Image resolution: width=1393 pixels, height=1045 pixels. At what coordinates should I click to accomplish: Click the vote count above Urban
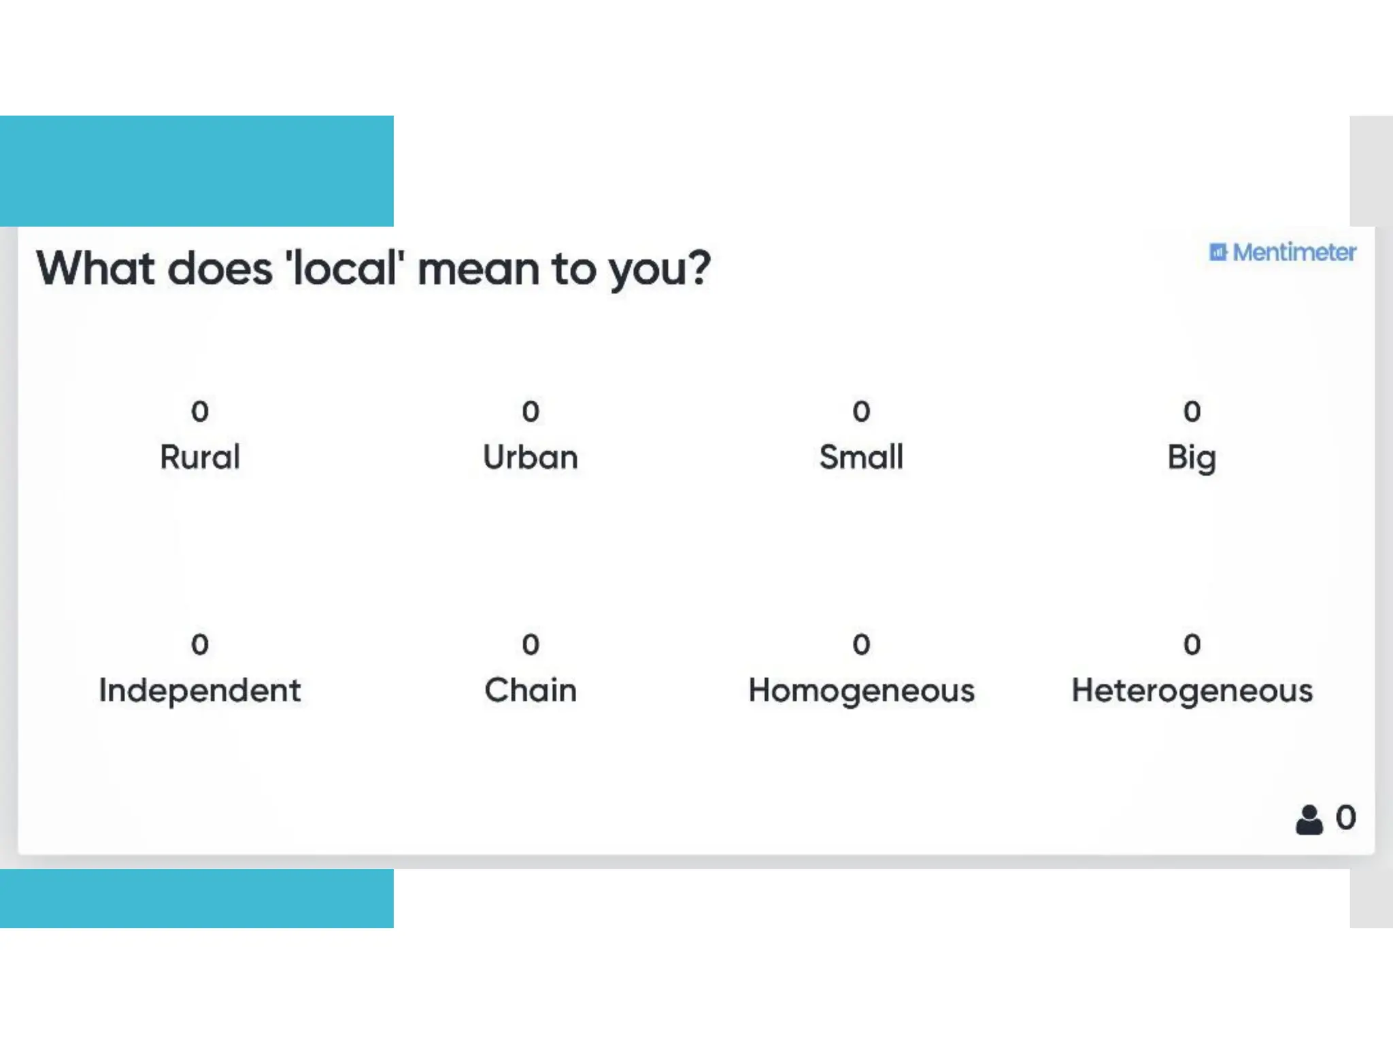tap(531, 412)
